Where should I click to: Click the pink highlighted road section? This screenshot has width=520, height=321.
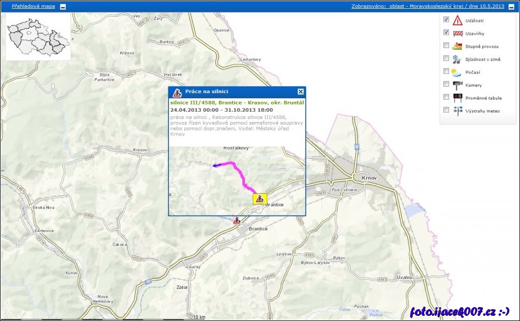tap(240, 173)
